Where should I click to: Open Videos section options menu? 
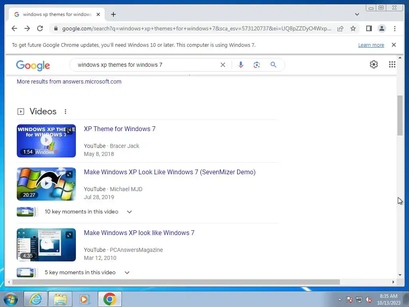click(66, 112)
